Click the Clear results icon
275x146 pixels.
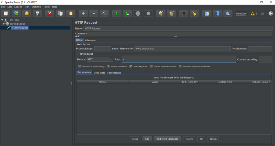(x=161, y=14)
